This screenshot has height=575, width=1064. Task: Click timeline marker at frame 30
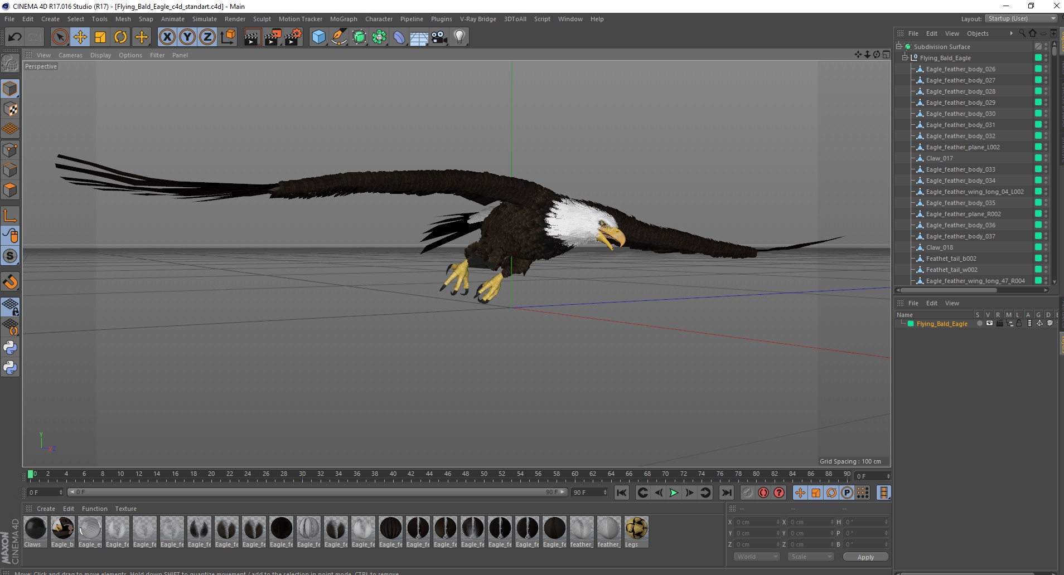[302, 474]
